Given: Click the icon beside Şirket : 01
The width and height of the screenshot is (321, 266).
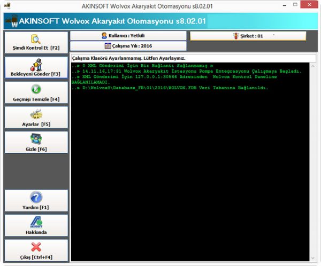Looking at the screenshot, I should pyautogui.click(x=236, y=36).
